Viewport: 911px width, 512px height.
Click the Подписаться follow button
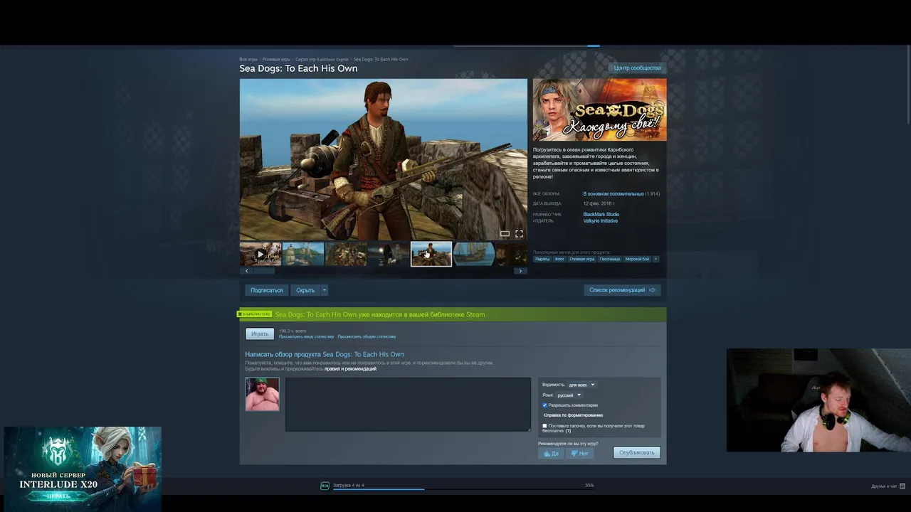pyautogui.click(x=267, y=290)
